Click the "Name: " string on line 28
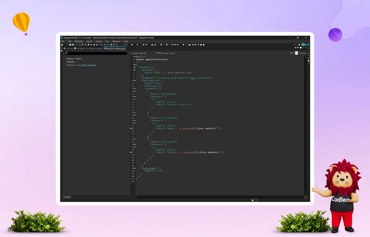The height and width of the screenshot is (237, 370). [x=172, y=128]
